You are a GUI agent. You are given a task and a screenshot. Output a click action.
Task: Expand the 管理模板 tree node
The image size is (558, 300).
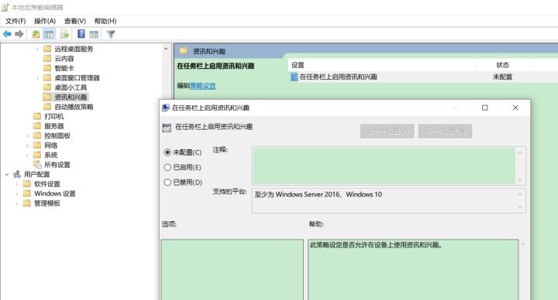tap(17, 203)
